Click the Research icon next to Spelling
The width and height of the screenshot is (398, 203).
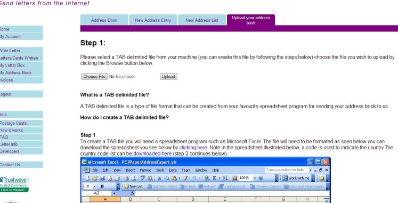pos(150,178)
